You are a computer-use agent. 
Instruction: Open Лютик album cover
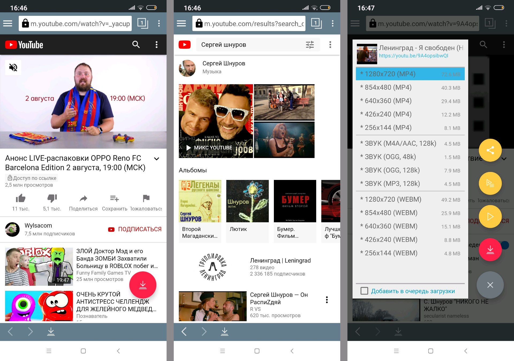(x=247, y=201)
